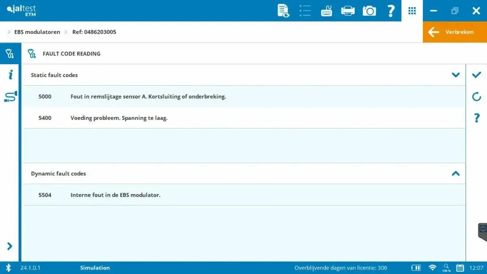Print the fault code report

348,11
